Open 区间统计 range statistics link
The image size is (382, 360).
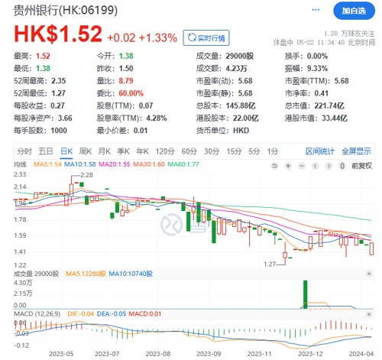(x=320, y=151)
